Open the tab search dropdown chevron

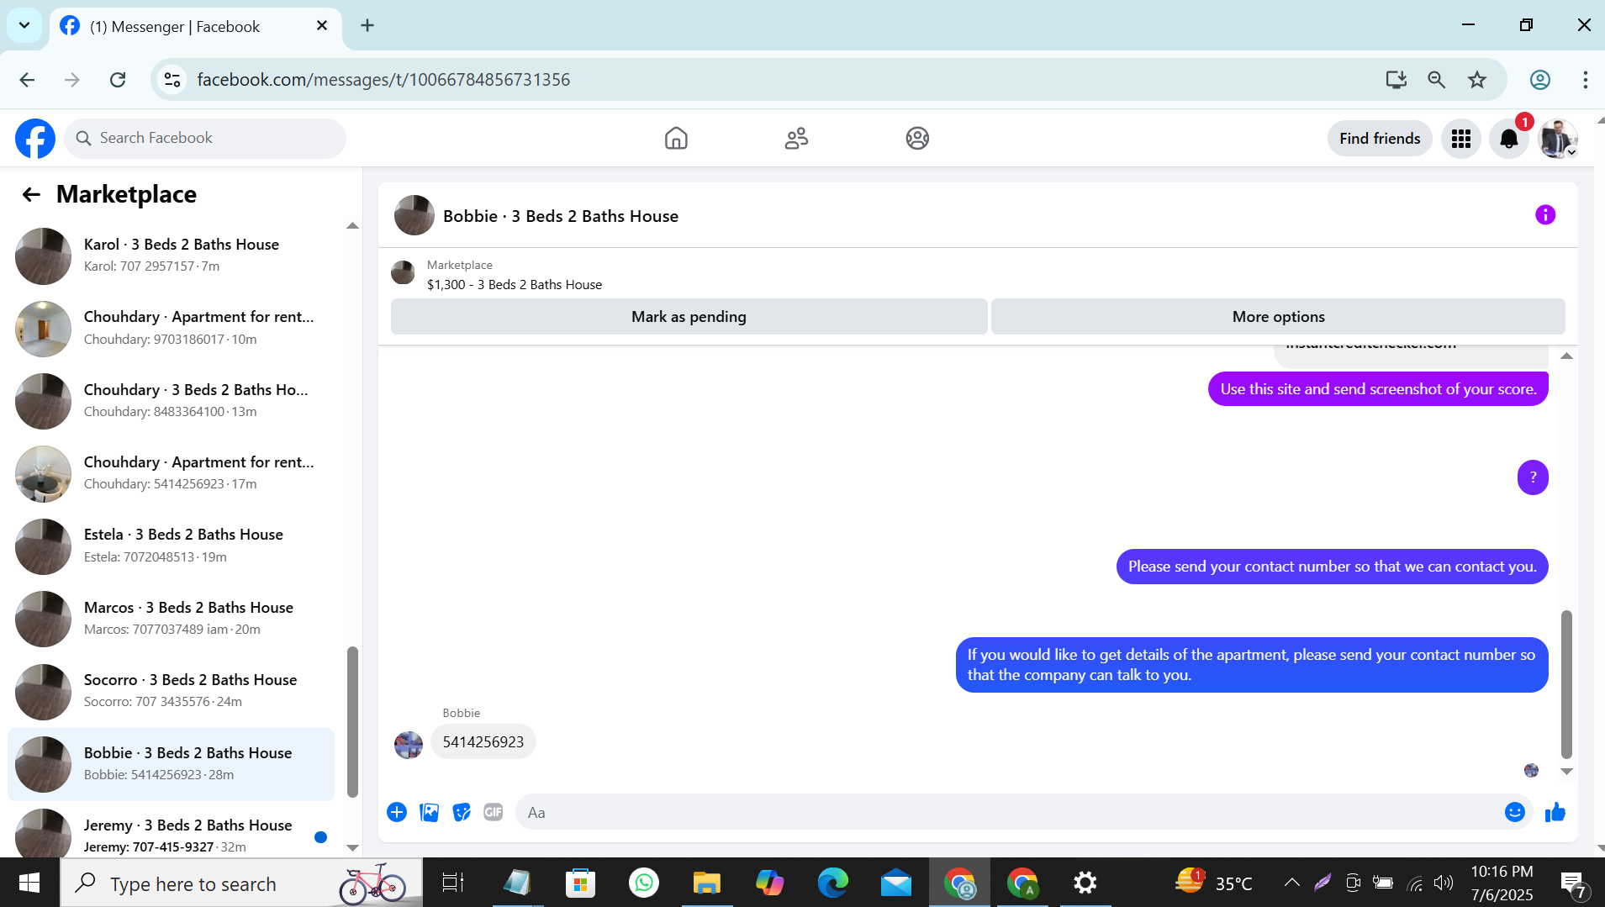[x=24, y=25]
